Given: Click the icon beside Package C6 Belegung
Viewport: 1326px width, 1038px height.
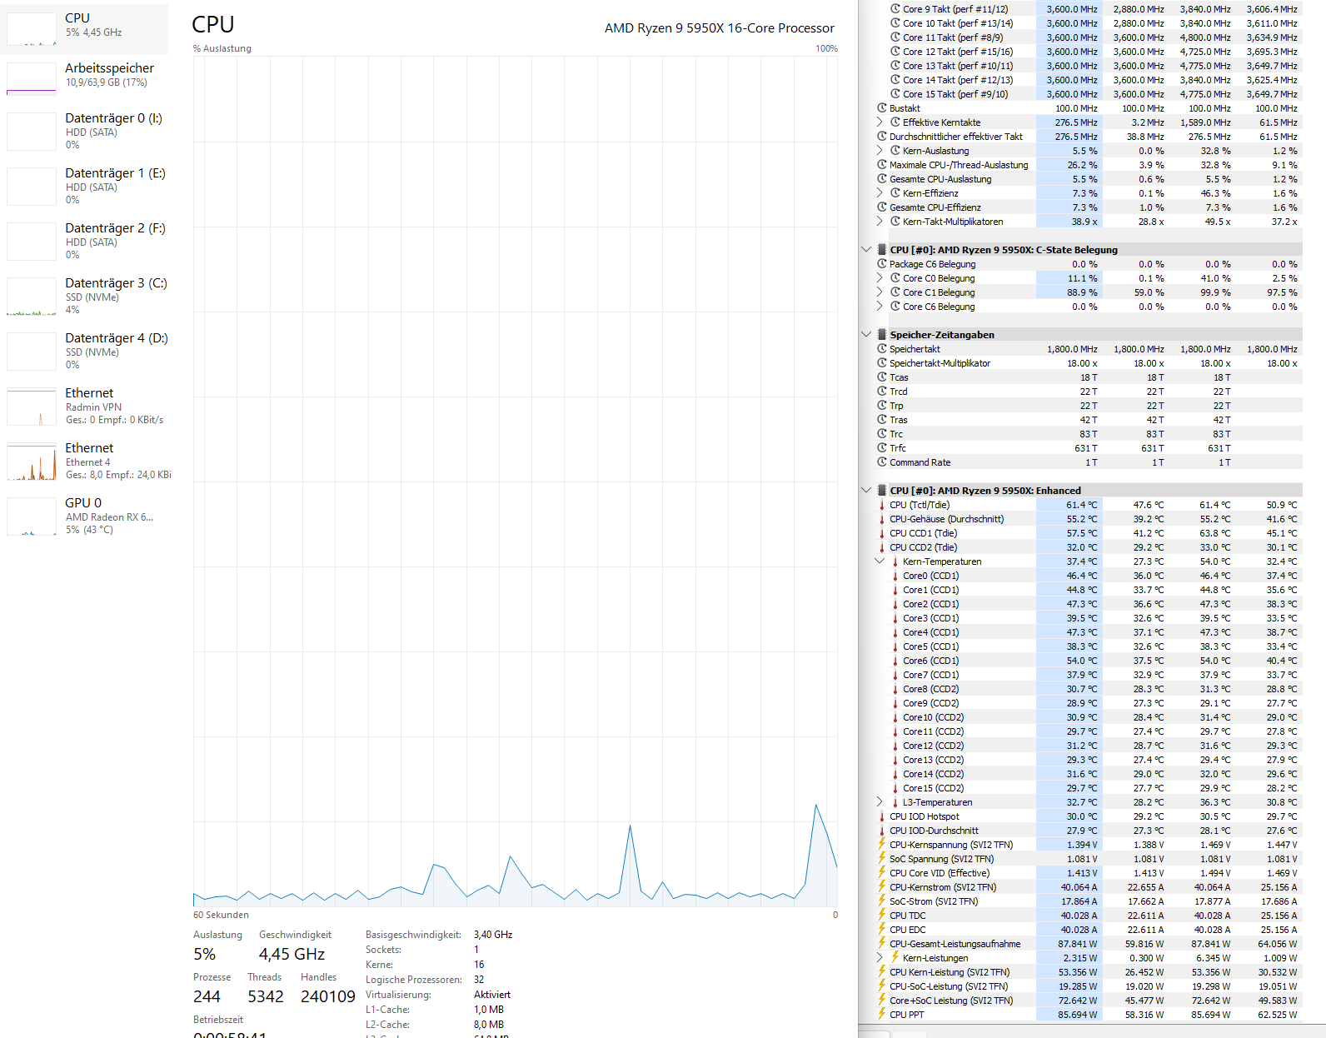Looking at the screenshot, I should click(882, 264).
